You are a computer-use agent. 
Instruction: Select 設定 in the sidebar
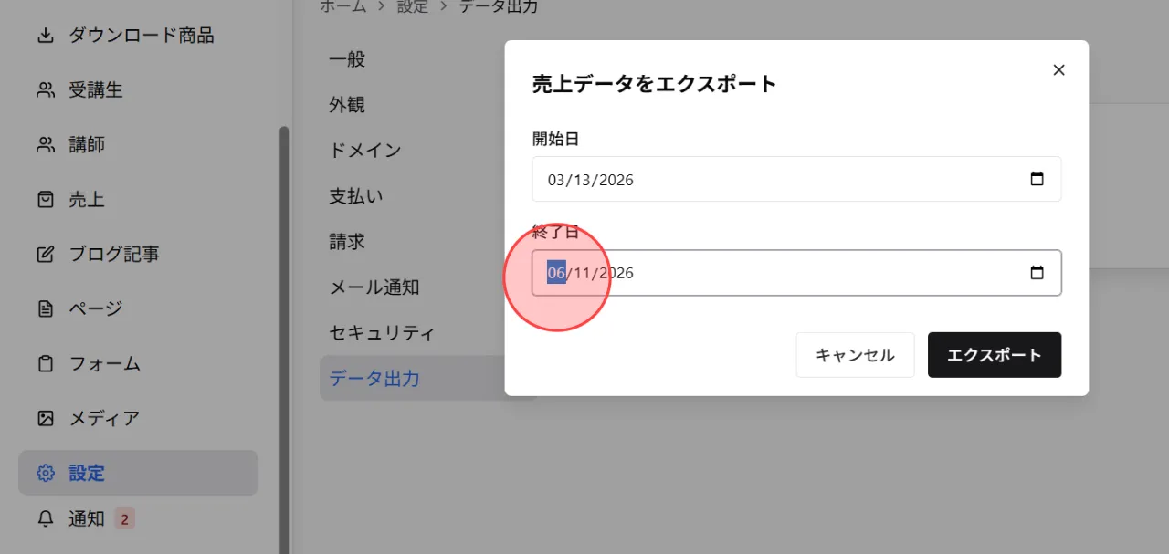click(x=138, y=473)
